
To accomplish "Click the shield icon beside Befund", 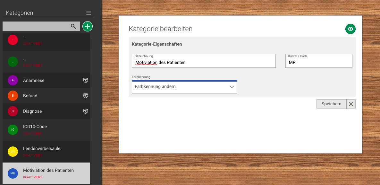I will click(x=86, y=96).
